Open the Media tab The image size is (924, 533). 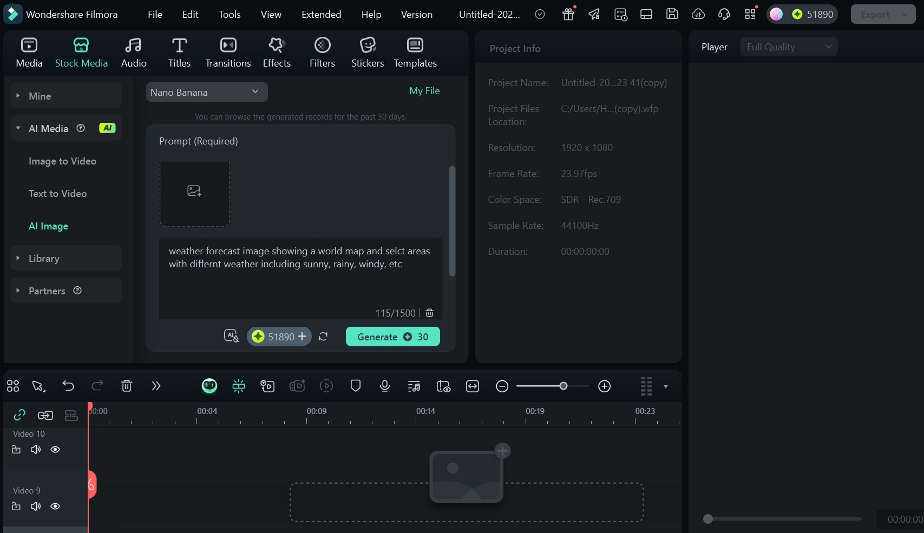pyautogui.click(x=29, y=52)
